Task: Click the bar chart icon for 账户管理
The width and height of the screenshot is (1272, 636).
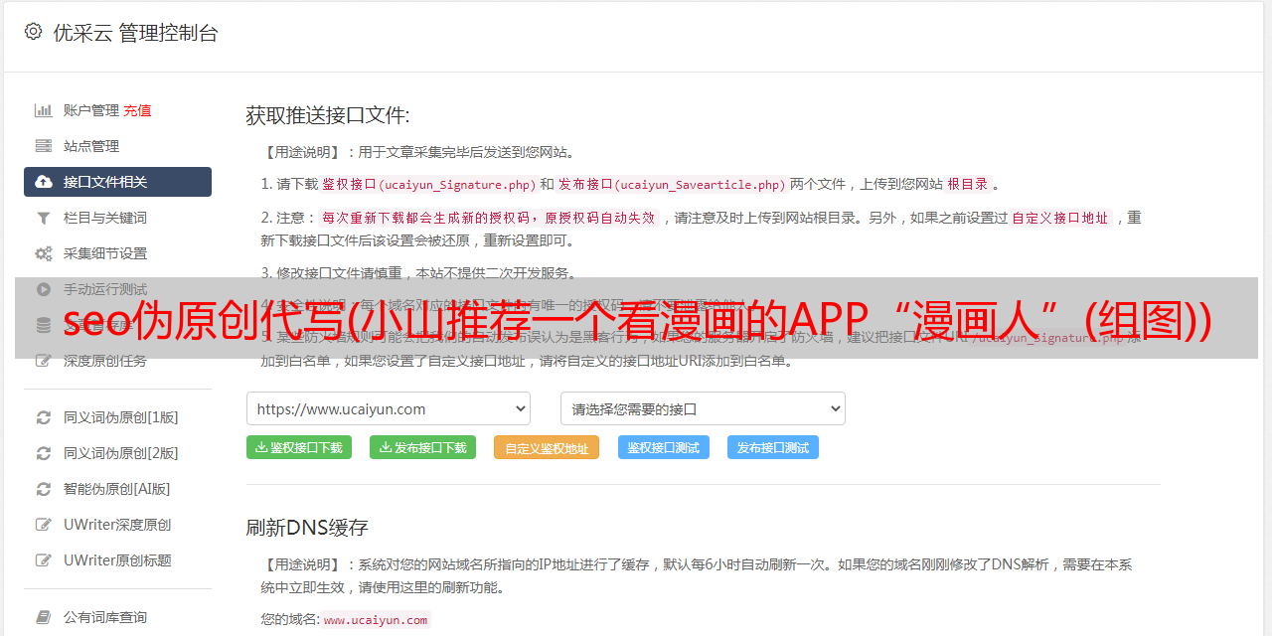Action: [x=44, y=110]
